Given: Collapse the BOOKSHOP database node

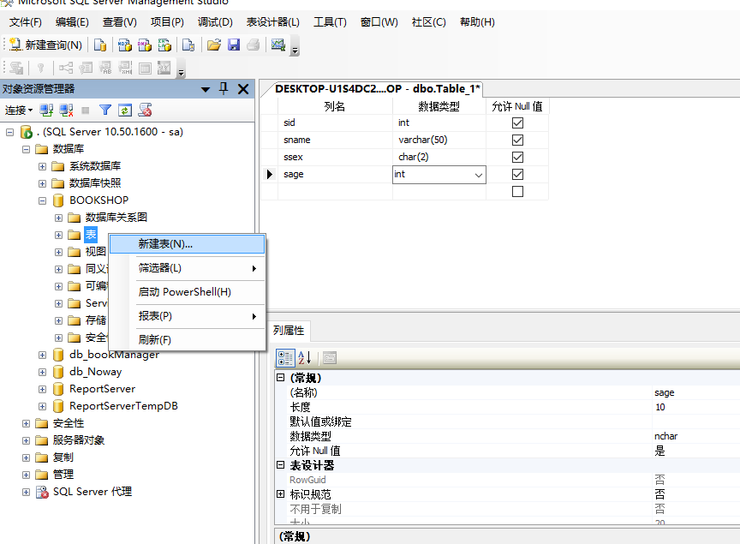Looking at the screenshot, I should pos(43,200).
